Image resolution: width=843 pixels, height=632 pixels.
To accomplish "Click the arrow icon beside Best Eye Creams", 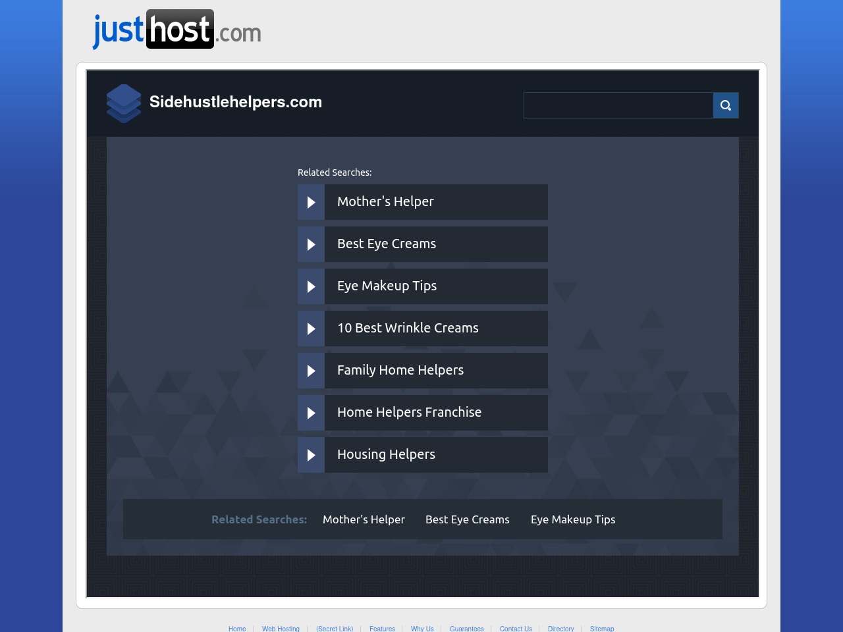I will tap(311, 244).
